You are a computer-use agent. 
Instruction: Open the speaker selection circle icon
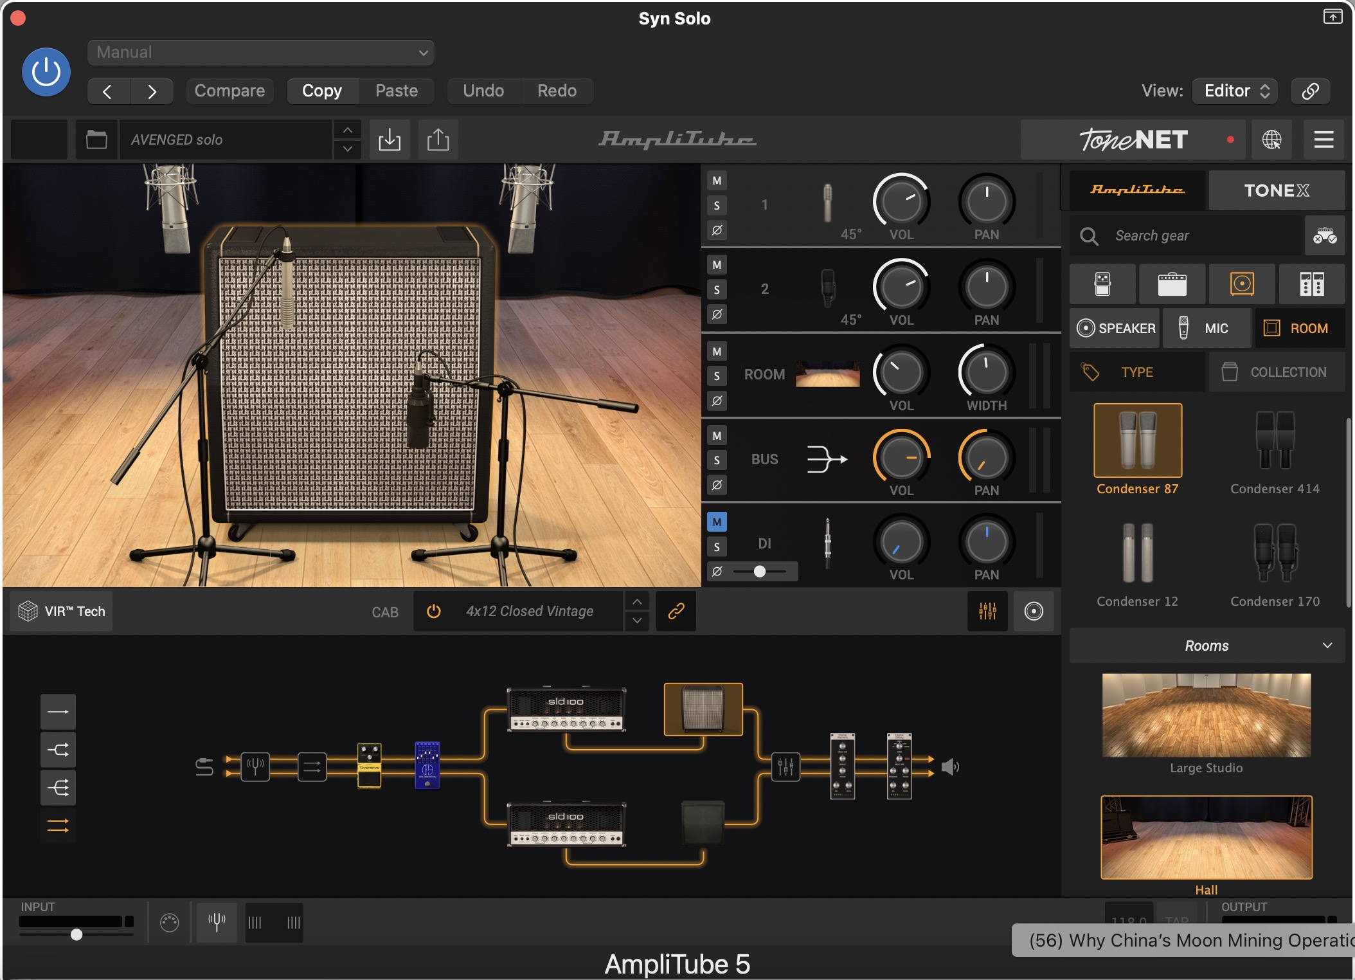1034,612
